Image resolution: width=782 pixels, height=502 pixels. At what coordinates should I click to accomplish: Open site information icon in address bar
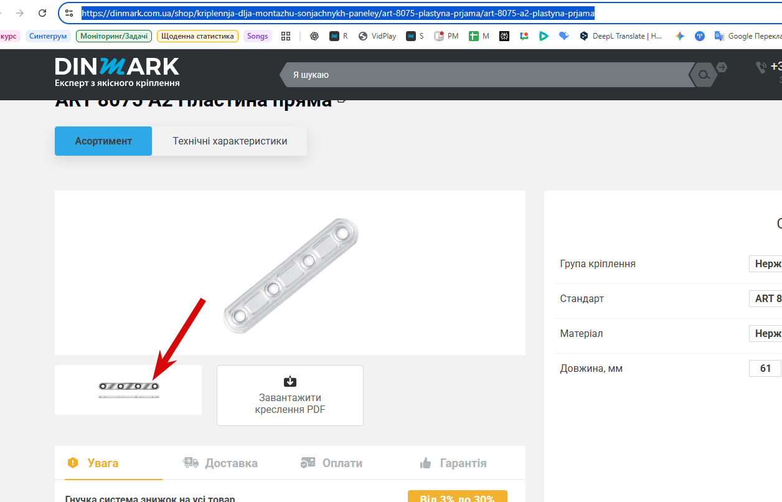[69, 13]
